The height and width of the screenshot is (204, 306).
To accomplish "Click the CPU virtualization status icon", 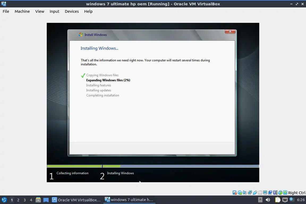I will click(275, 193).
